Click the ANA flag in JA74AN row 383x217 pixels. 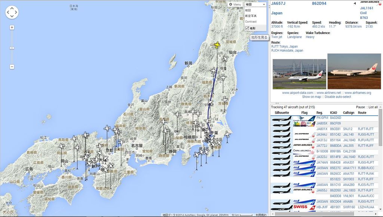pos(304,162)
